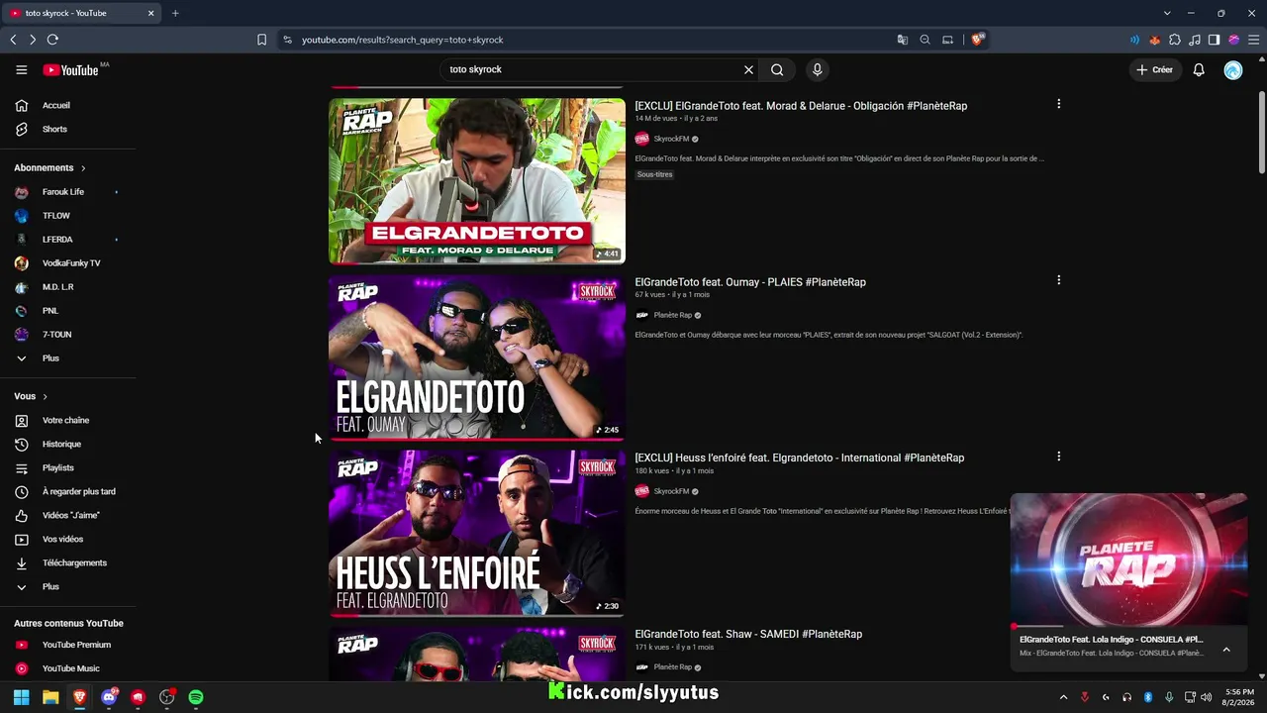The image size is (1267, 713).
Task: Open zoom level indicator
Action: click(925, 40)
